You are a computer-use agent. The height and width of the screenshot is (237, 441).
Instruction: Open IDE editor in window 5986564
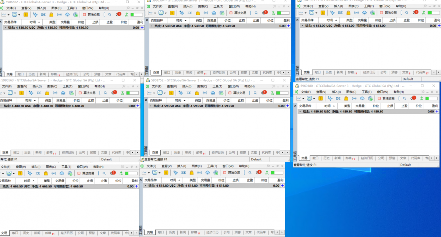[190, 13]
